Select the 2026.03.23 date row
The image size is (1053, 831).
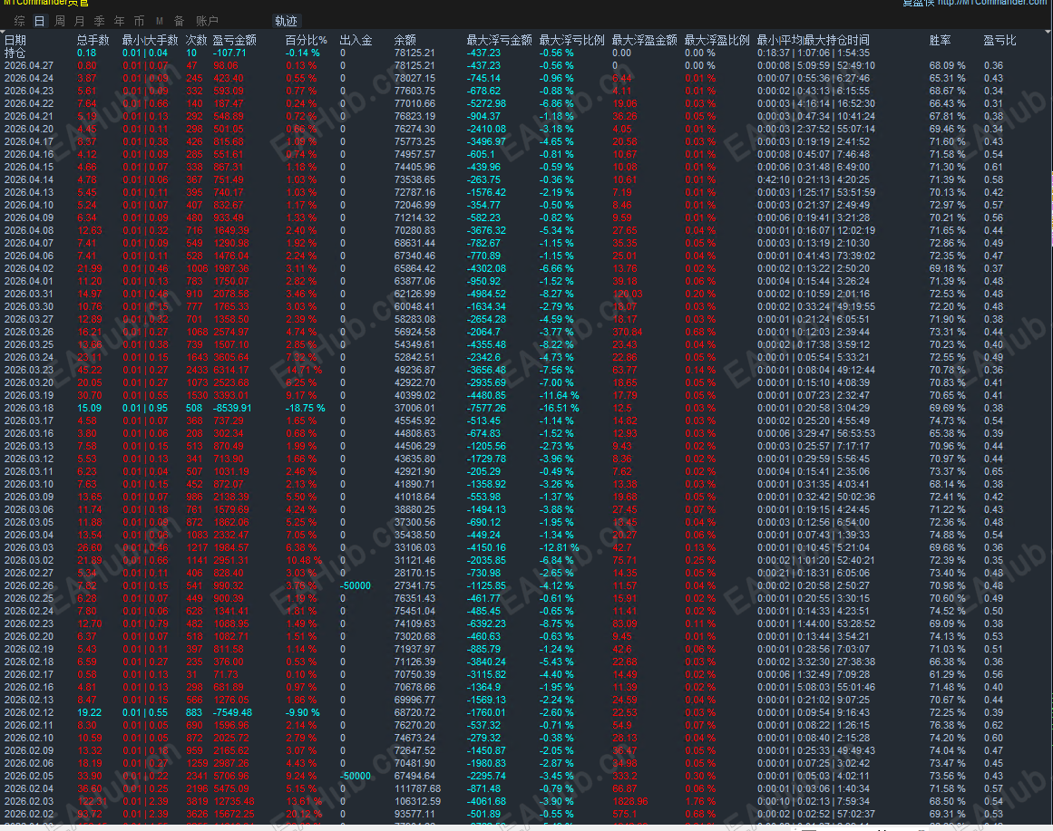pyautogui.click(x=29, y=371)
